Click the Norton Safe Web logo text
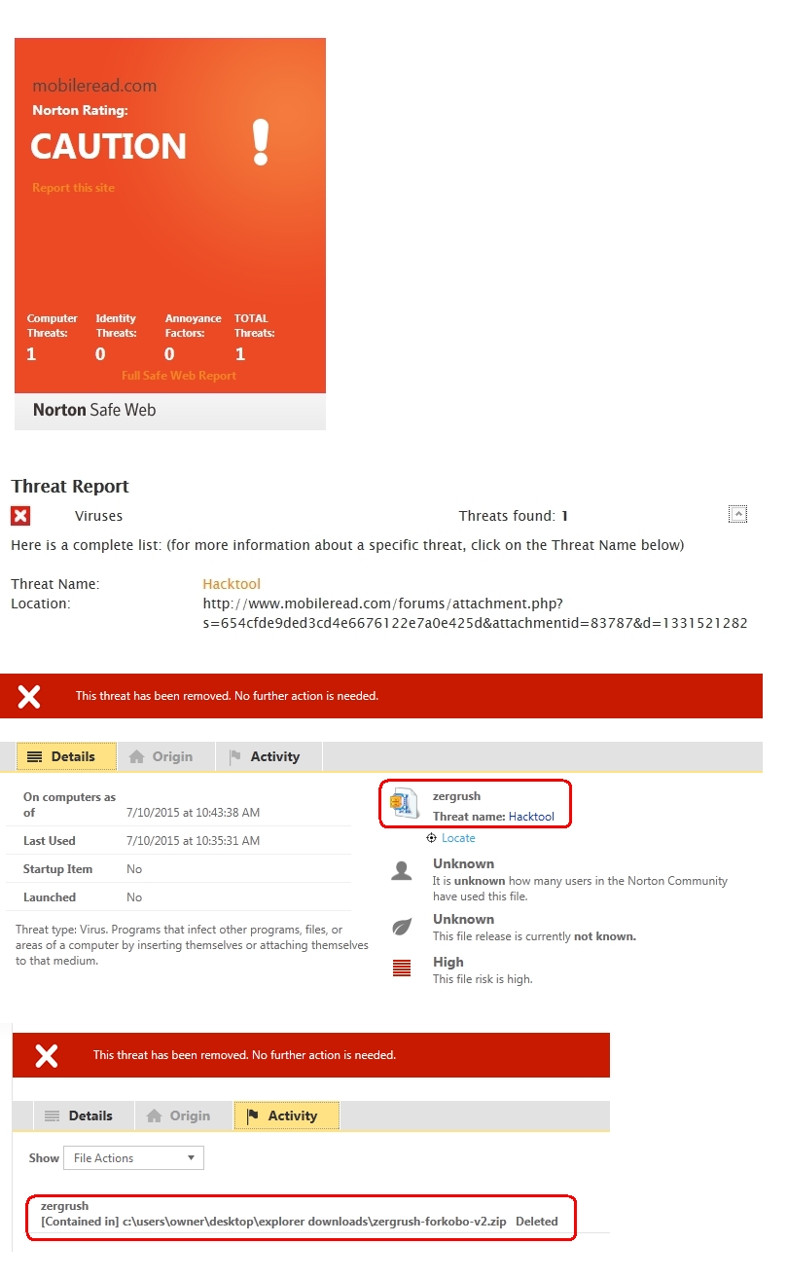Screen dimensions: 788x1280 pos(94,410)
